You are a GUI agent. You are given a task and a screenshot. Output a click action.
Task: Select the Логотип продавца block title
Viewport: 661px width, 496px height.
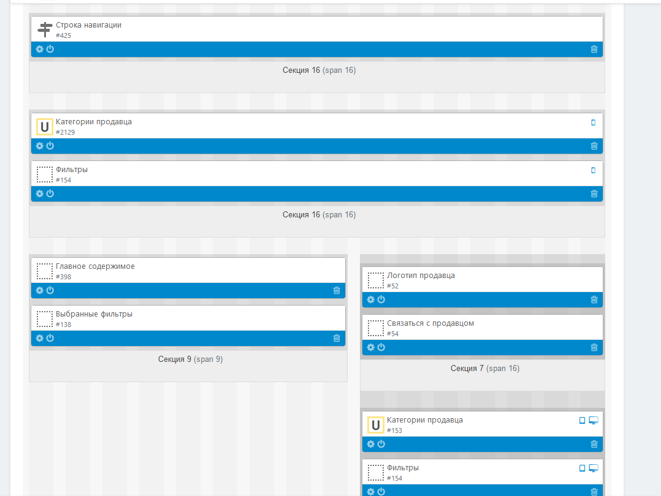click(421, 276)
